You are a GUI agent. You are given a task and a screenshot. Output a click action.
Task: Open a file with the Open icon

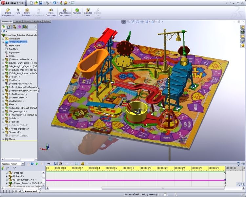(x=36, y=3)
